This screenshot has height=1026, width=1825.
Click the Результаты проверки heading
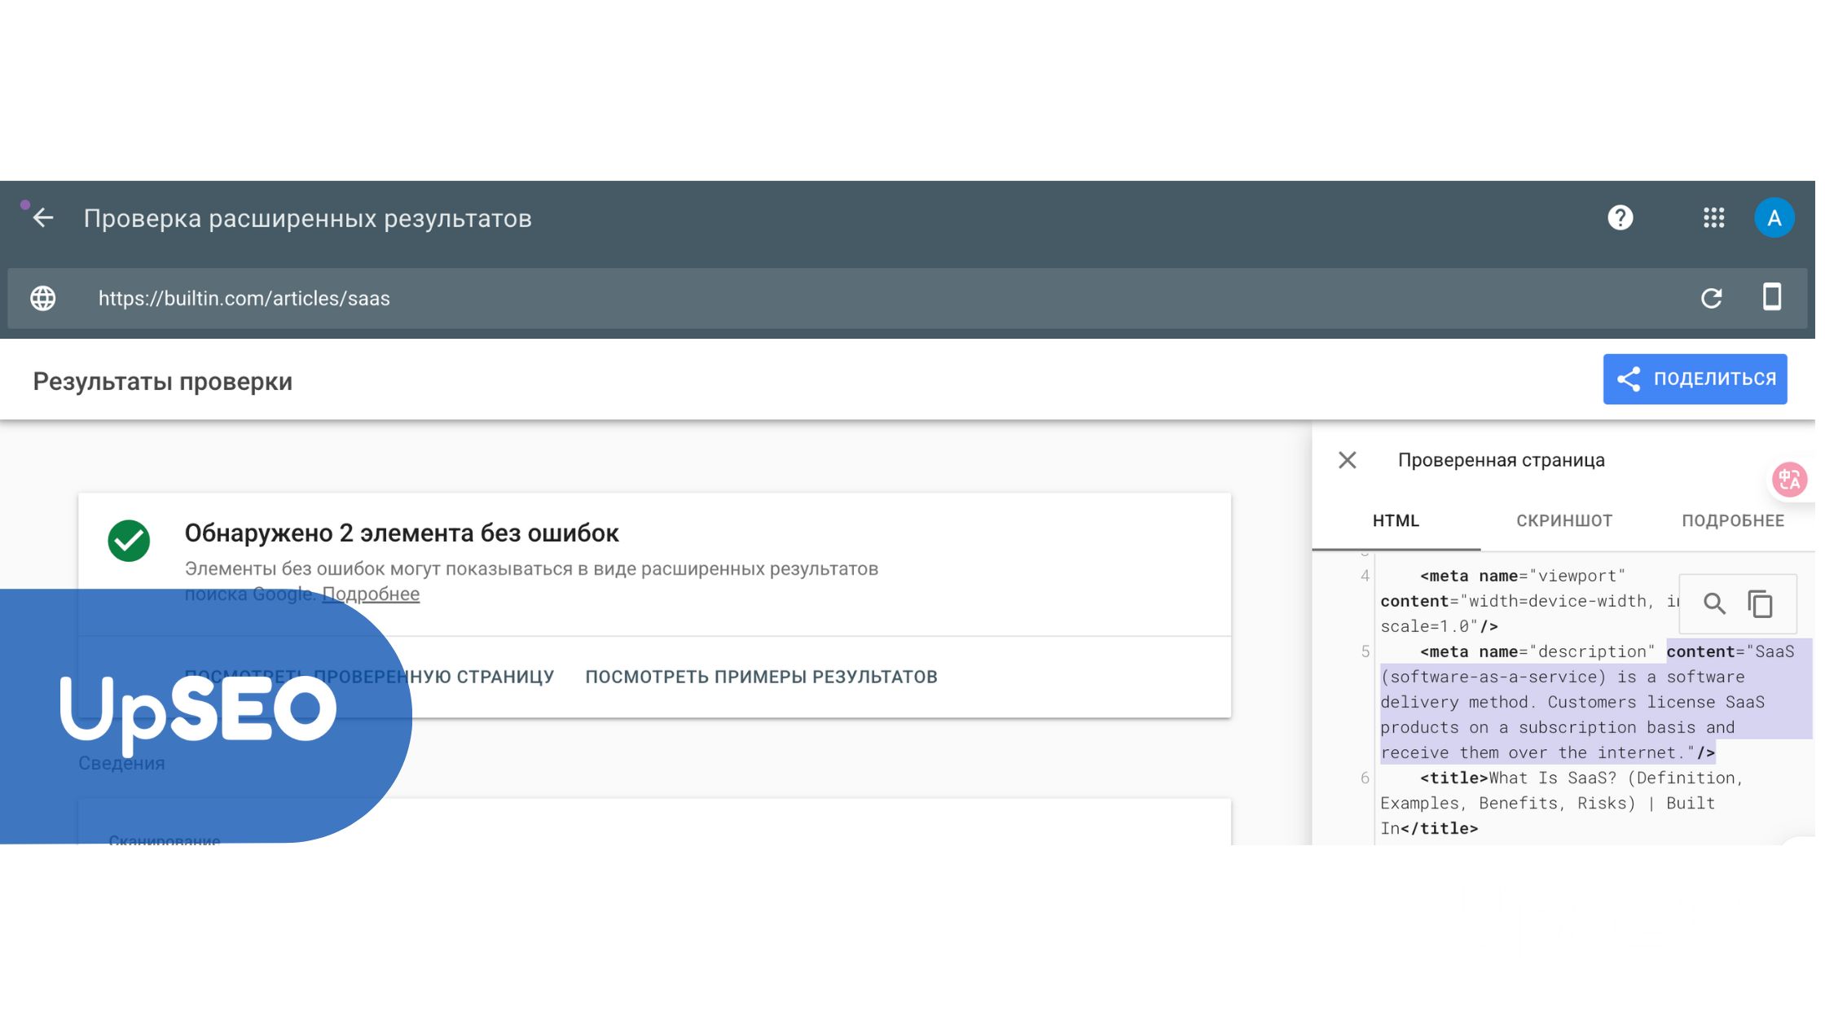(x=164, y=384)
